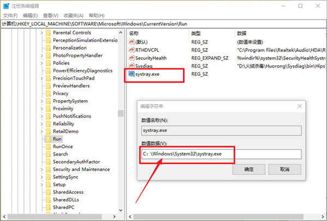Click the PreviewHandlers folder icon
The height and width of the screenshot is (221, 327).
tap(48, 85)
